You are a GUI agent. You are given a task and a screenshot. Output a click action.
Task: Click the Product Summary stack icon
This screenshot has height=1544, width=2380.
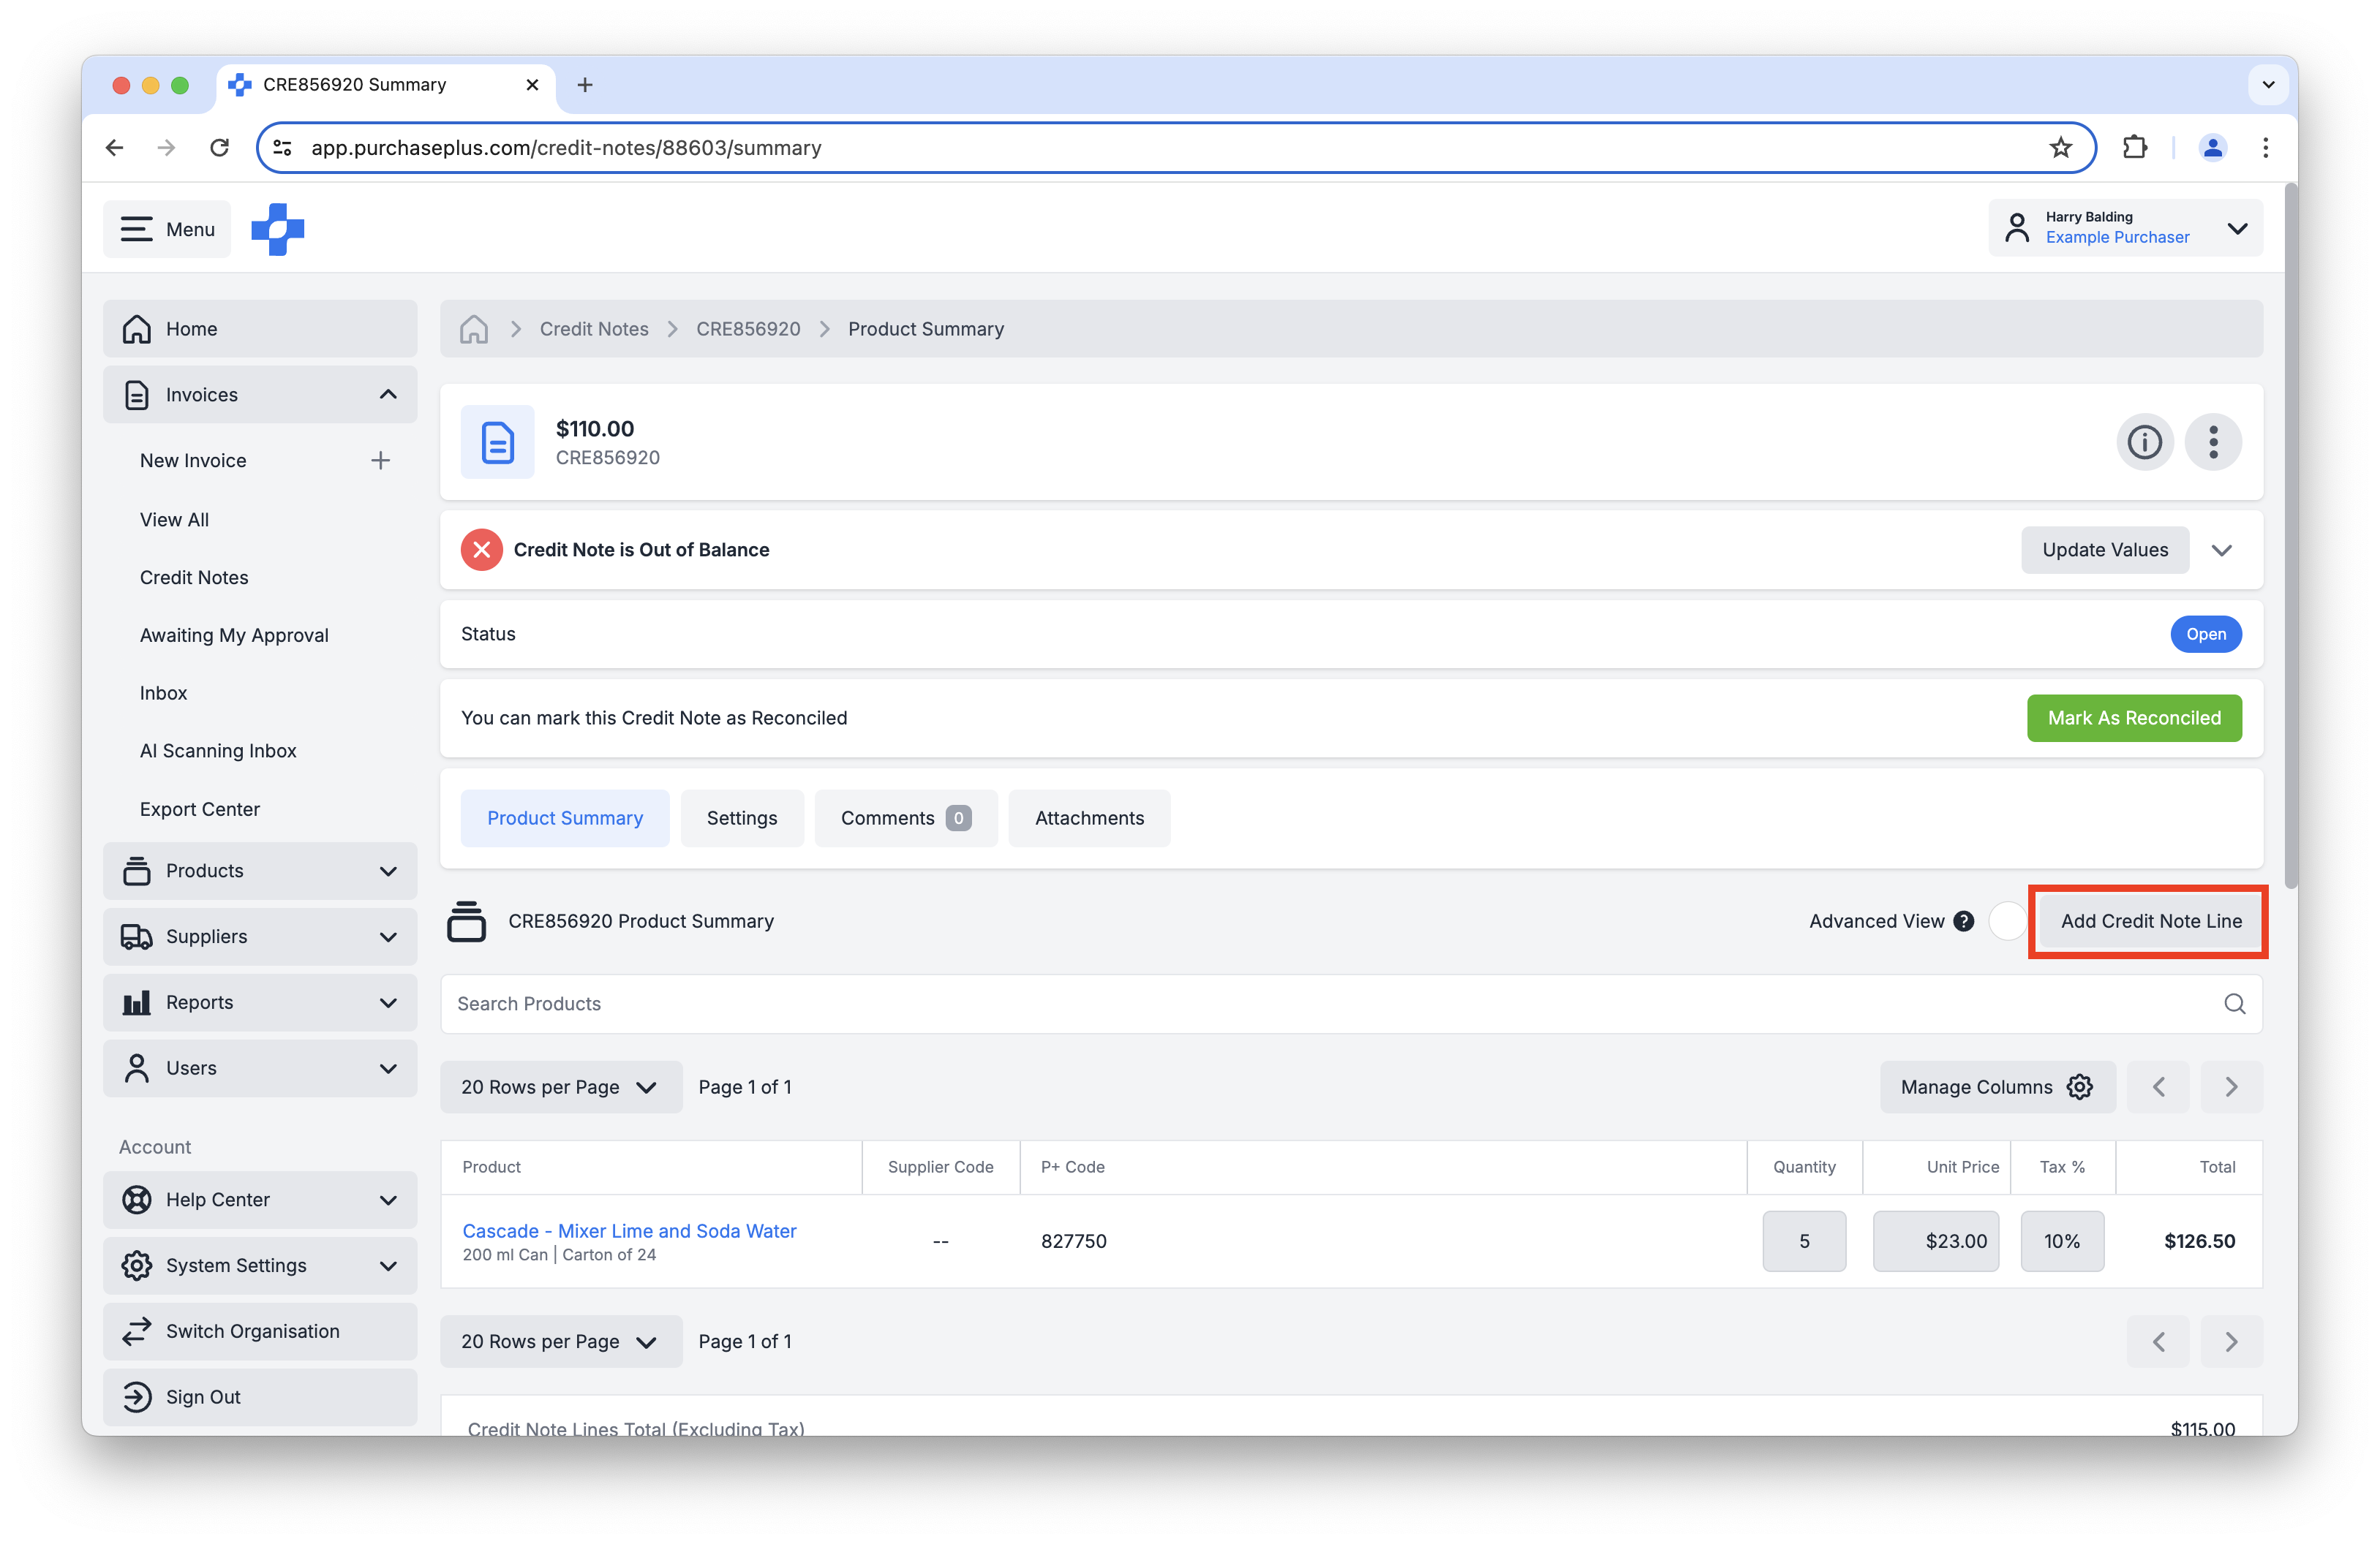tap(466, 921)
